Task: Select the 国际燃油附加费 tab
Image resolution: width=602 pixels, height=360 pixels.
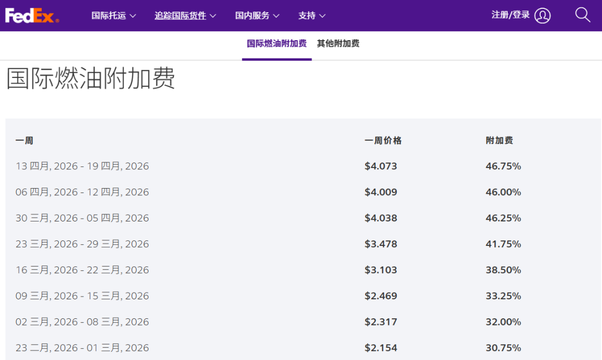Action: coord(276,43)
